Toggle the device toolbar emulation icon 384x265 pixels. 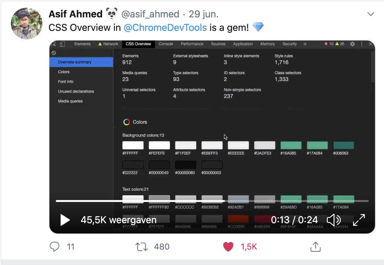pyautogui.click(x=63, y=44)
